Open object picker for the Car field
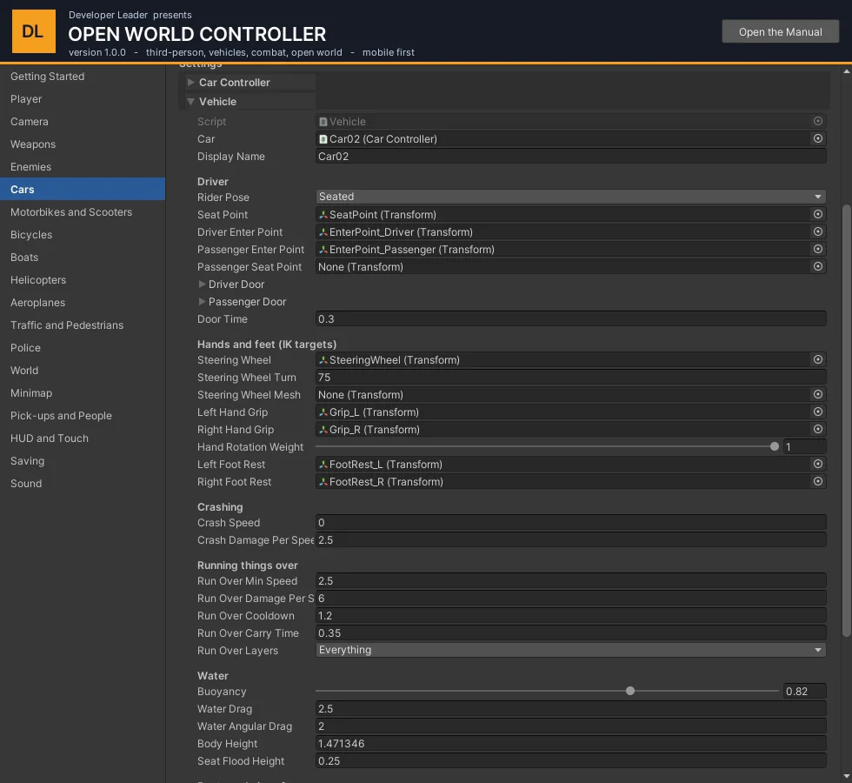Viewport: 852px width, 783px height. (818, 138)
